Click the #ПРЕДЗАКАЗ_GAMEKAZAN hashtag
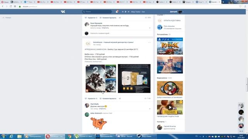Viewport: 248px width, 139px height. pyautogui.click(x=96, y=49)
